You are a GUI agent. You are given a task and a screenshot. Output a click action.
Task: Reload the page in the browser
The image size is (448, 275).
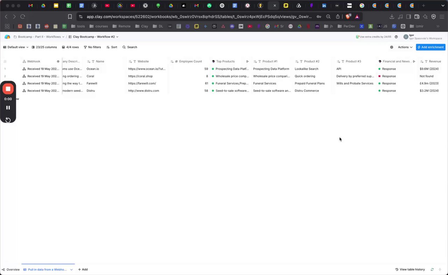pos(23,17)
